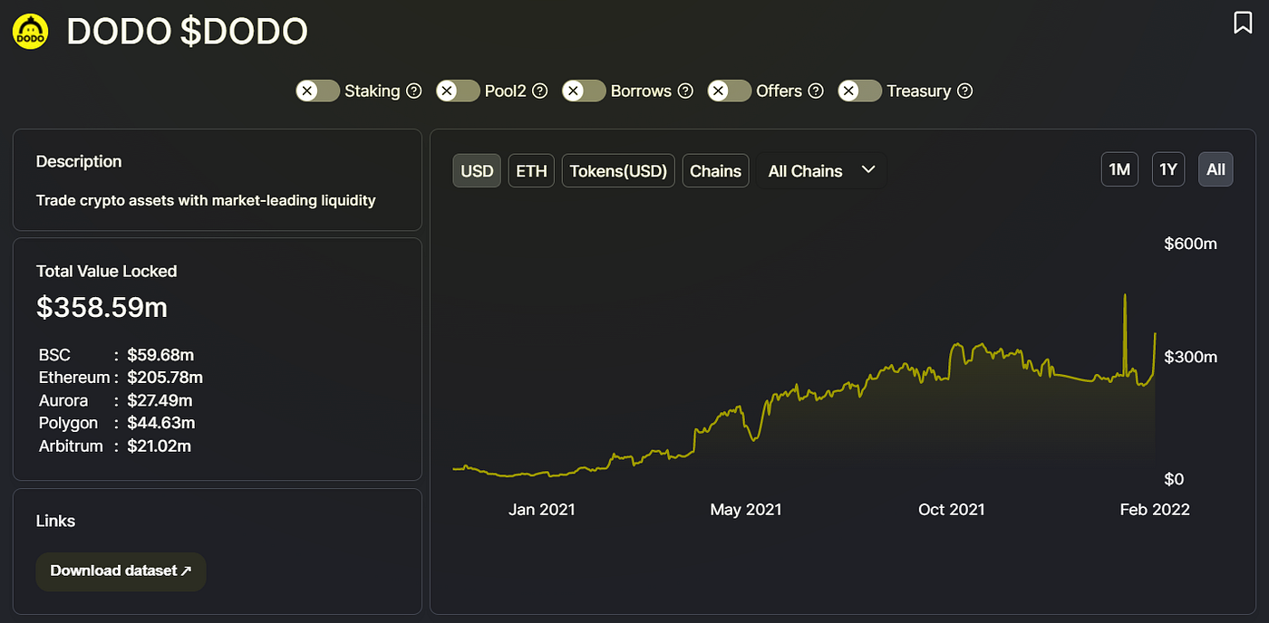Set chart range to 1Y
Viewport: 1269px width, 623px height.
1168,169
